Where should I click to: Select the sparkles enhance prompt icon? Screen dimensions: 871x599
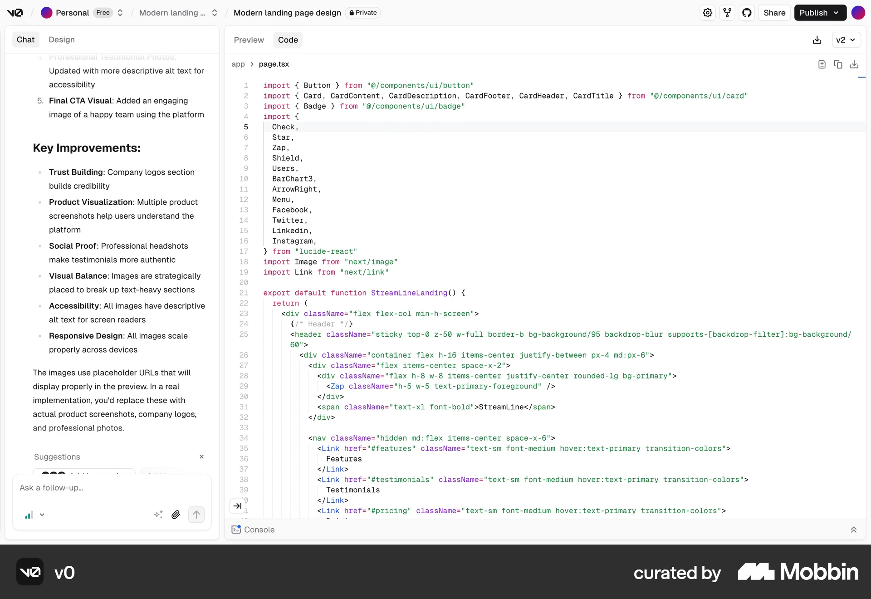tap(159, 515)
